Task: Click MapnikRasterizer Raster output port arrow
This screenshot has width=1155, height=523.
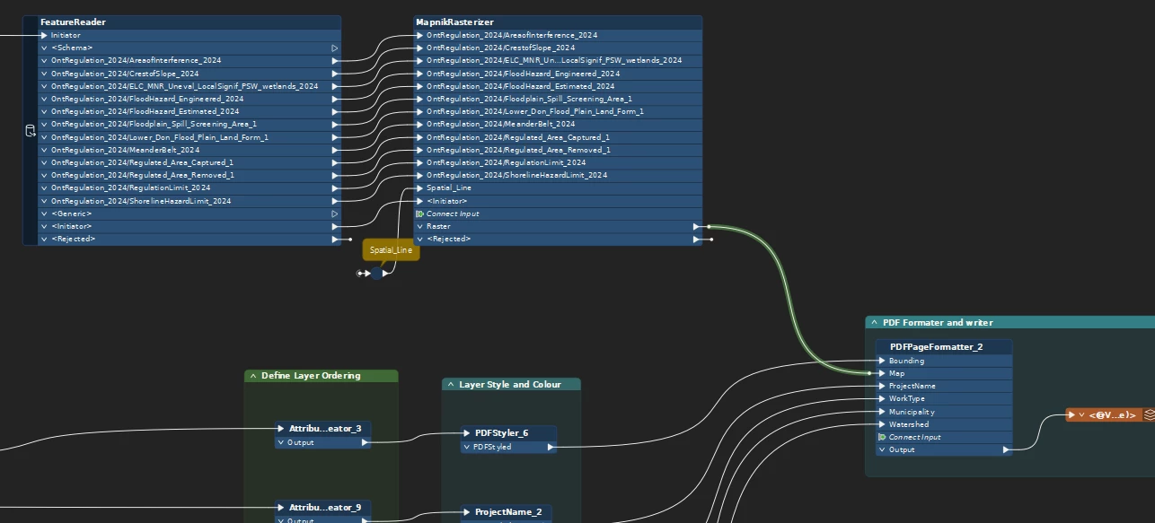Action: 697,227
